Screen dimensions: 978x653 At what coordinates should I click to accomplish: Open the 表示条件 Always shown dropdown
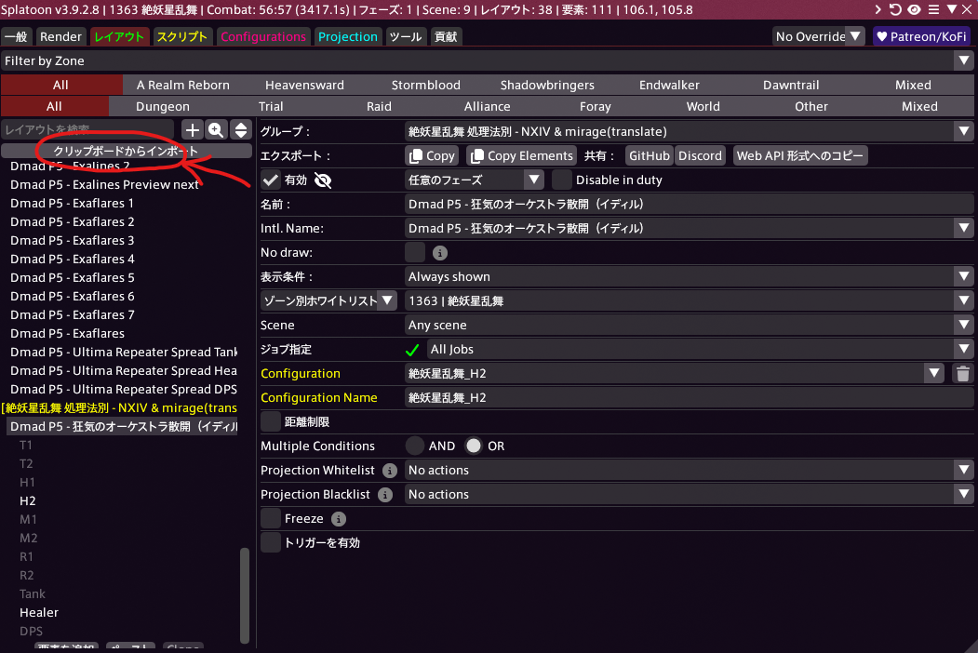689,277
